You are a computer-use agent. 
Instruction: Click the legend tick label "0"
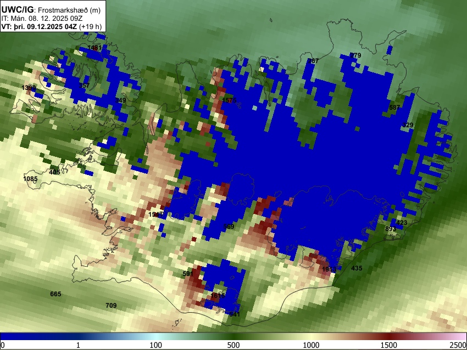coord(3,345)
